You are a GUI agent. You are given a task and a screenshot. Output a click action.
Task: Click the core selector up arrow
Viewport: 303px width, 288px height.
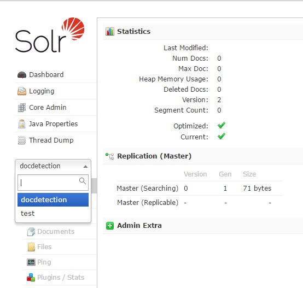(85, 166)
